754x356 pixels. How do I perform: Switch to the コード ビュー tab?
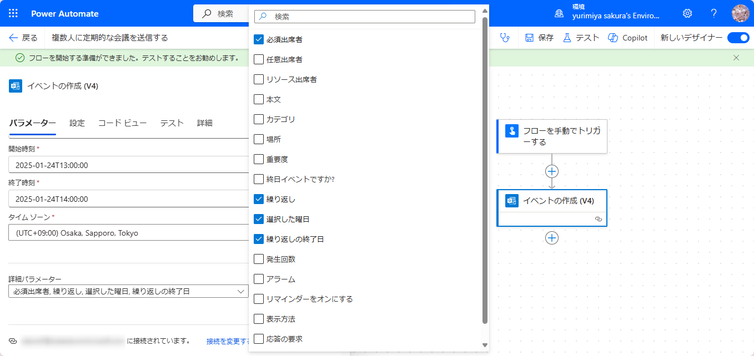click(x=122, y=123)
